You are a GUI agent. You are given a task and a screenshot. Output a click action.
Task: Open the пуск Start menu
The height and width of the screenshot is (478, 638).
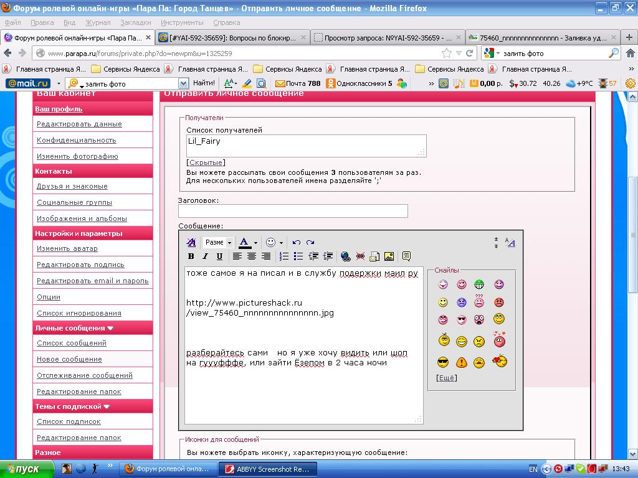[x=26, y=469]
